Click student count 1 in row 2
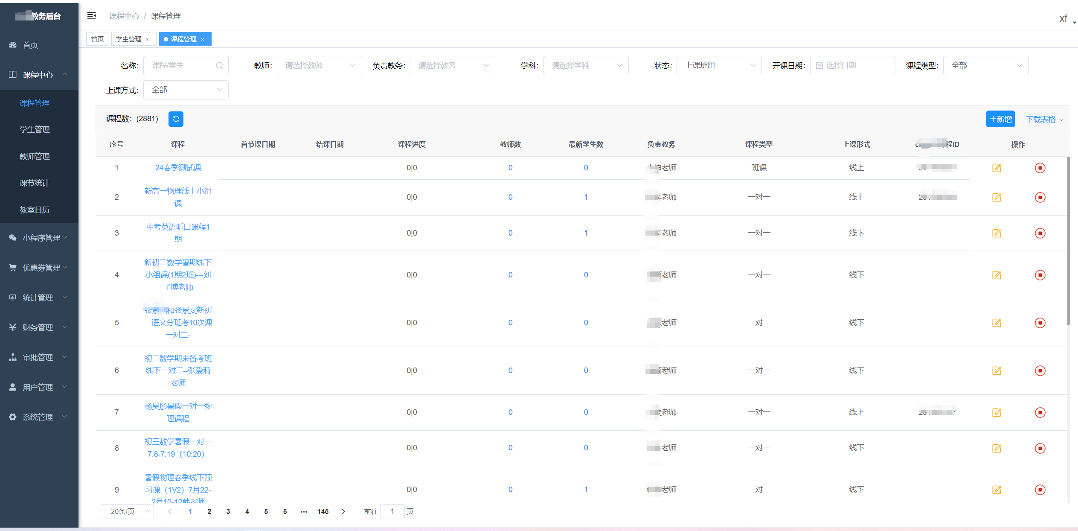The height and width of the screenshot is (531, 1078). pos(586,197)
